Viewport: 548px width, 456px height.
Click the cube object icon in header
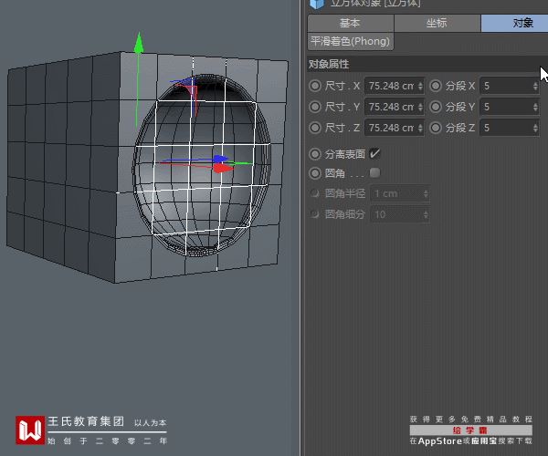[x=317, y=4]
